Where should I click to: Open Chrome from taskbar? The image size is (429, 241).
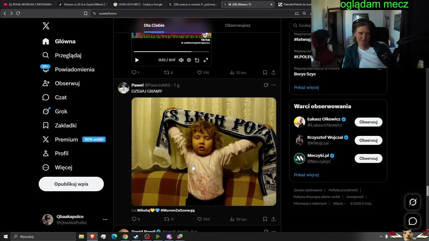(125, 237)
